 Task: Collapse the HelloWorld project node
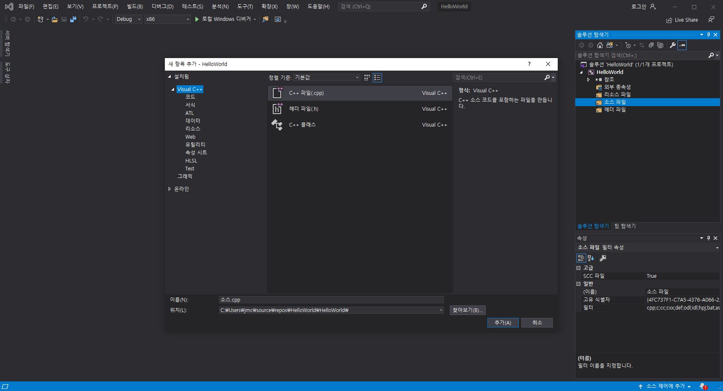click(x=581, y=72)
